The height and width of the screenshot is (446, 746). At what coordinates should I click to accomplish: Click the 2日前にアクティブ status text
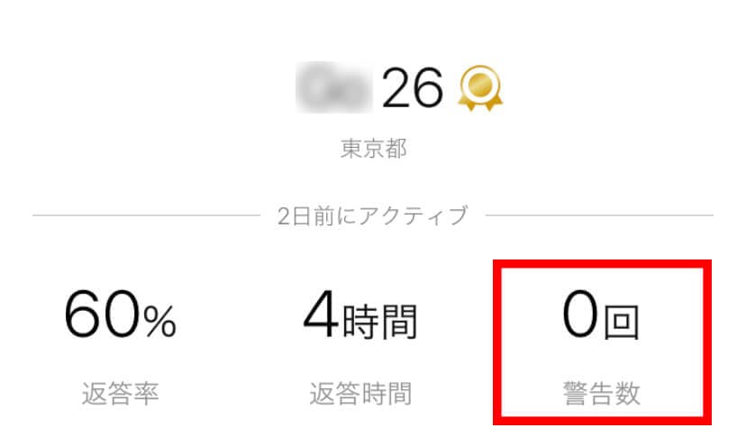tap(373, 216)
